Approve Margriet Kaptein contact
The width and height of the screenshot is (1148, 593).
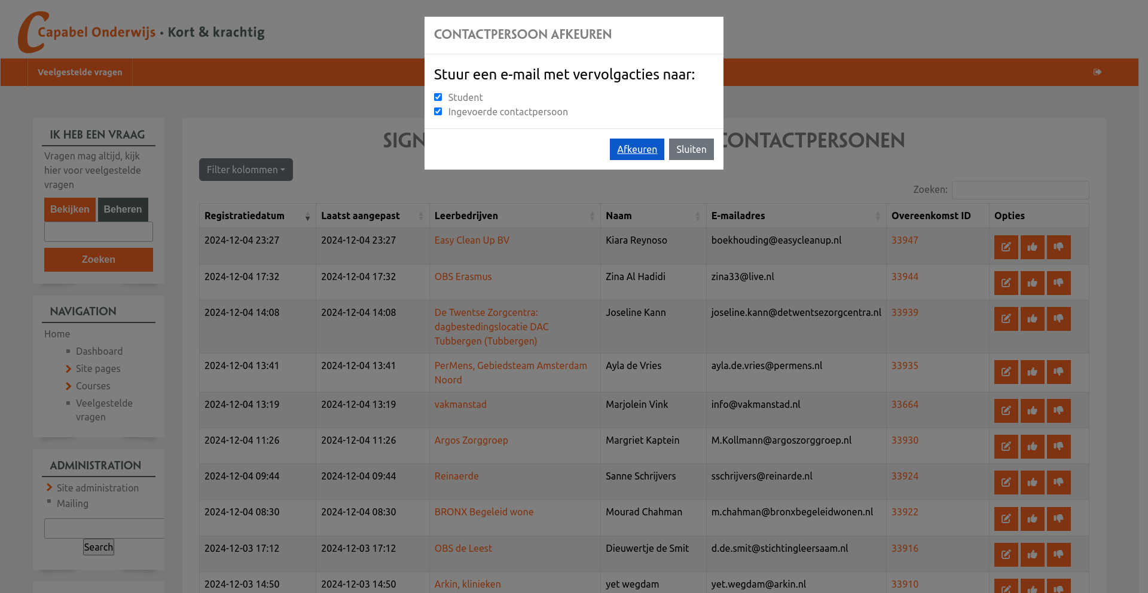(x=1032, y=447)
